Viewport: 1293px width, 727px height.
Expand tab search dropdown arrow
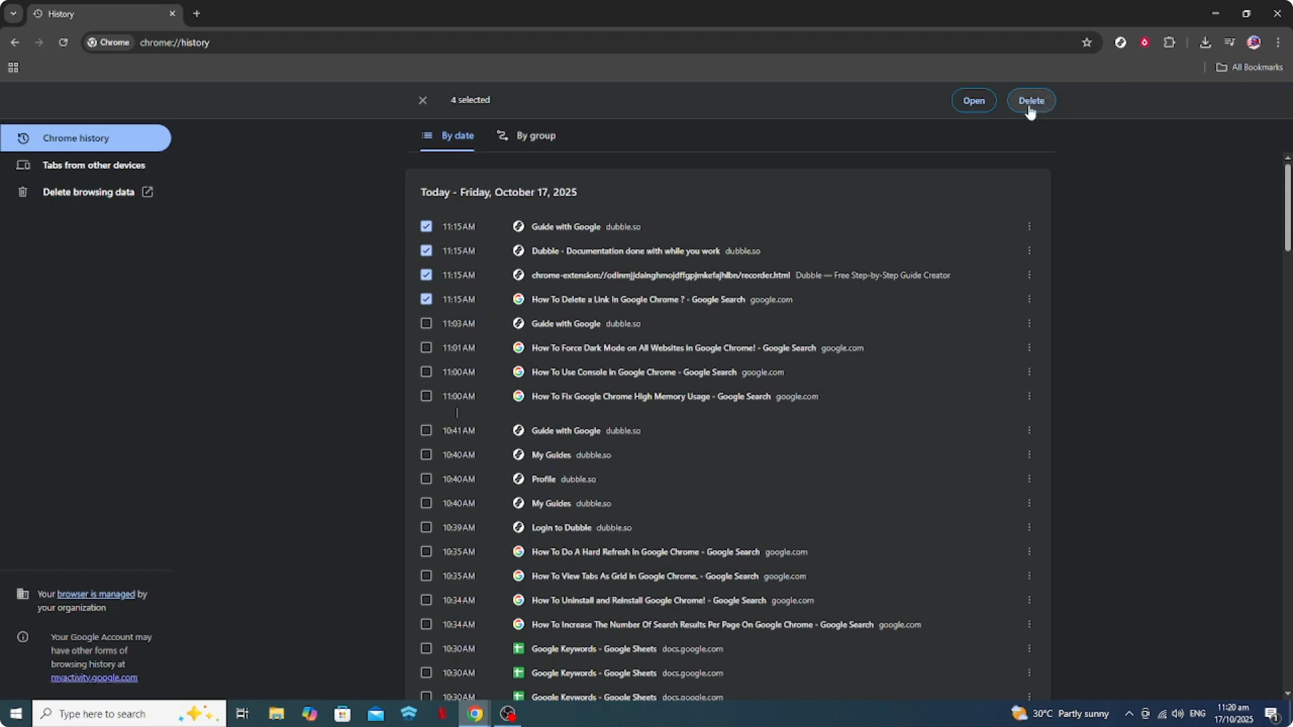14,14
